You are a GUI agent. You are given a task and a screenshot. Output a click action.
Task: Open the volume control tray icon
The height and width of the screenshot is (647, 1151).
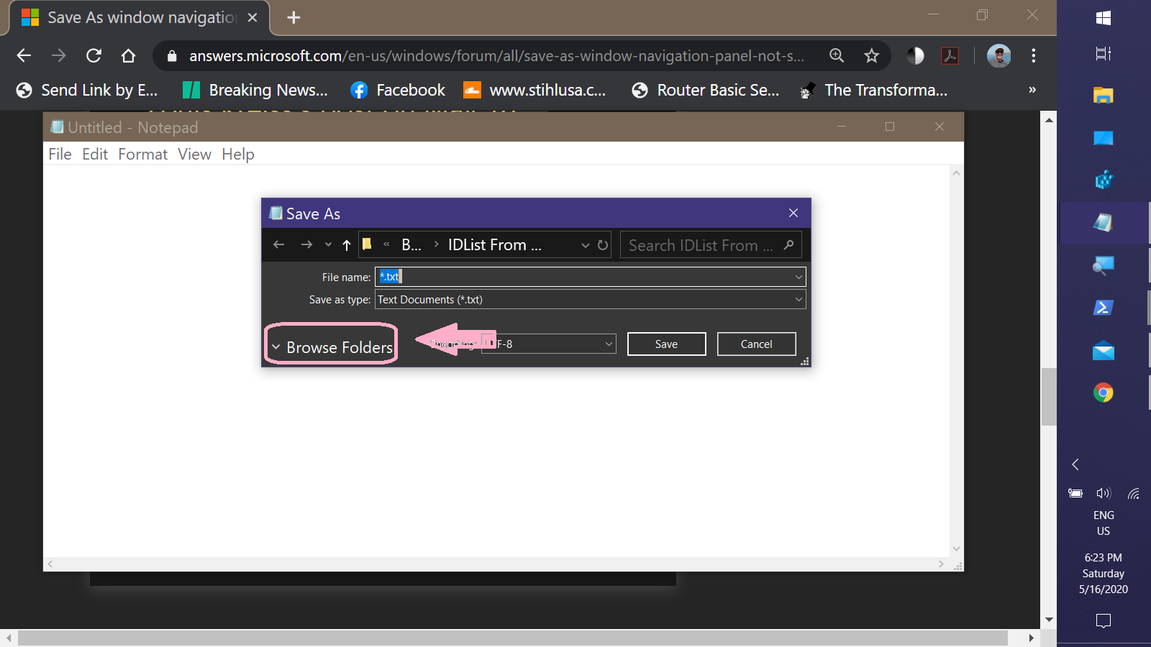tap(1104, 493)
